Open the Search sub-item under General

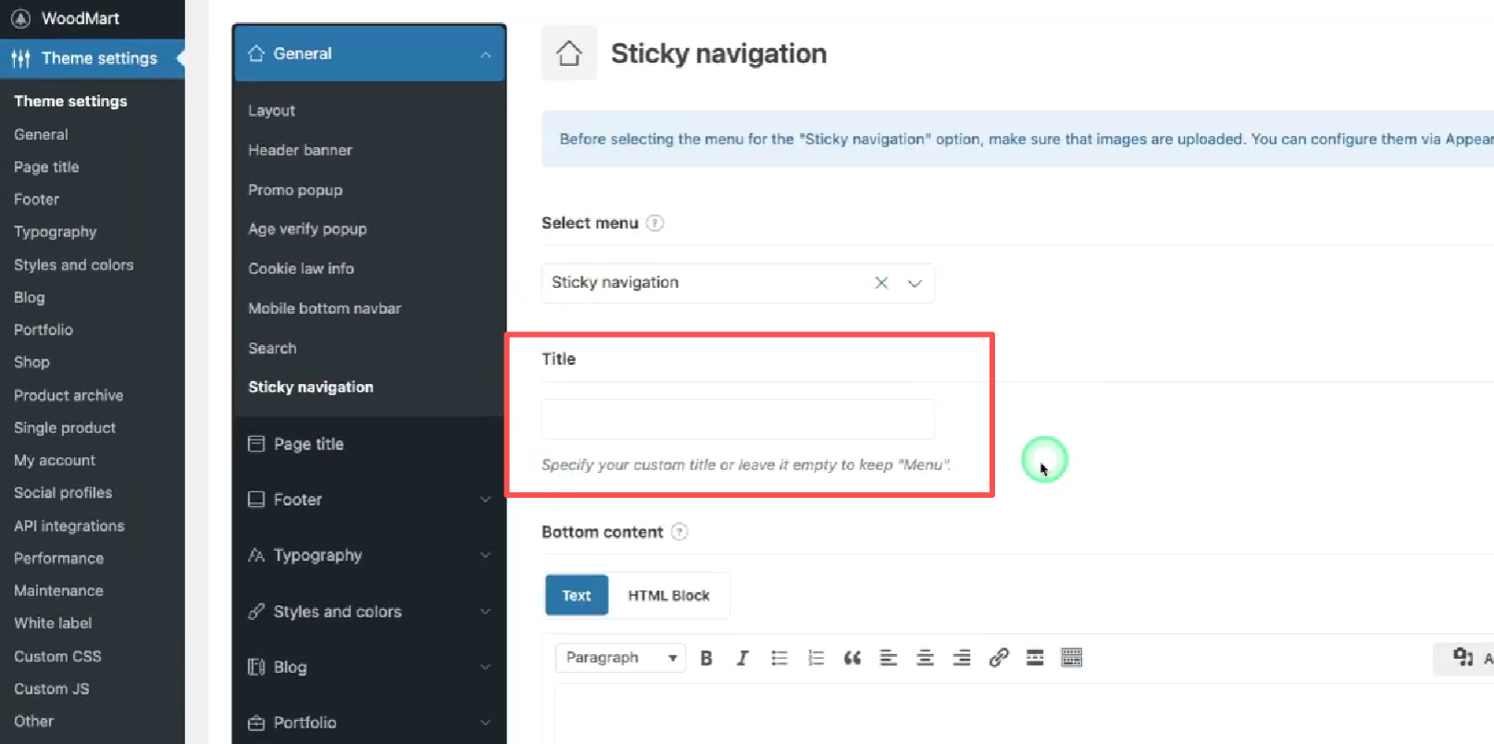click(272, 348)
